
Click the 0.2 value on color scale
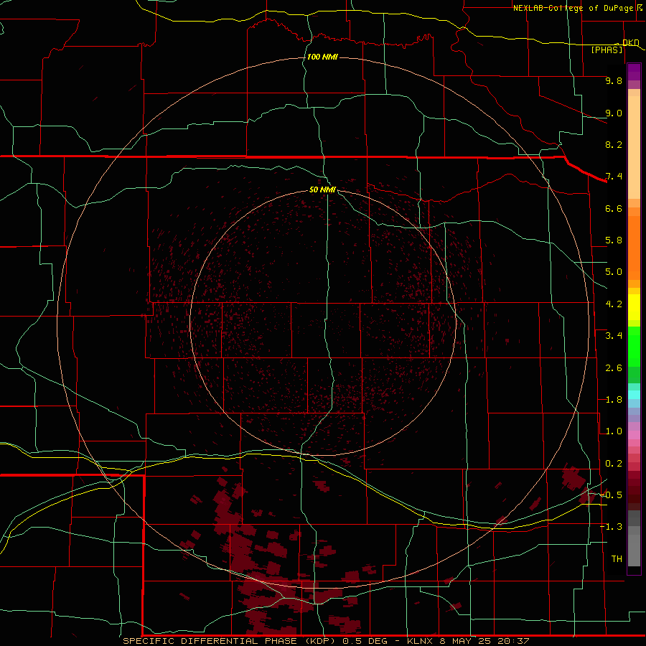pyautogui.click(x=614, y=464)
